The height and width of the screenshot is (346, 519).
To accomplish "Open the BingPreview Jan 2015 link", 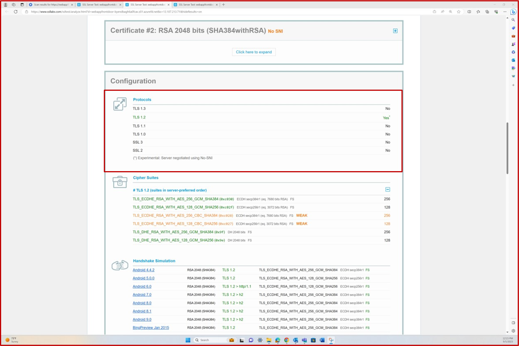I will 151,327.
